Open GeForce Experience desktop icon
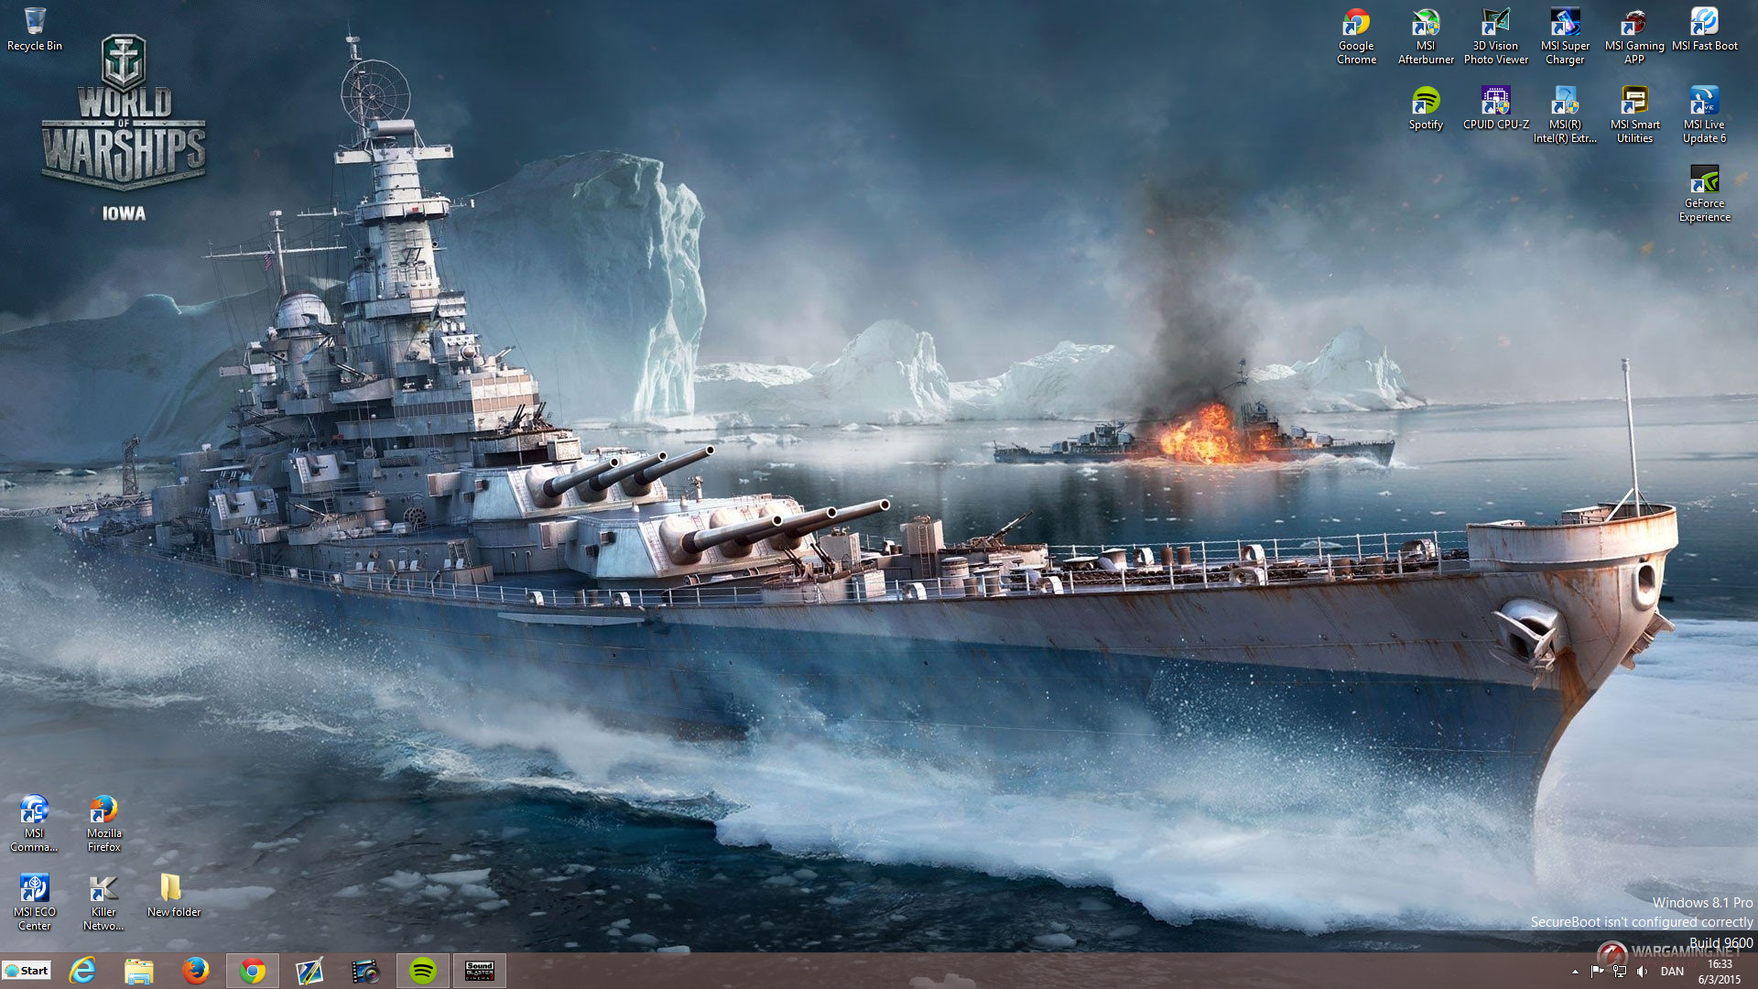The width and height of the screenshot is (1758, 989). coord(1704,193)
